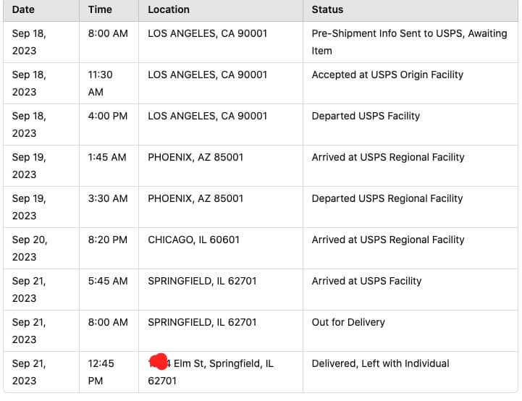Click "Delivered, Left with Individual" status
Screen dimensions: 522x401
coord(380,363)
